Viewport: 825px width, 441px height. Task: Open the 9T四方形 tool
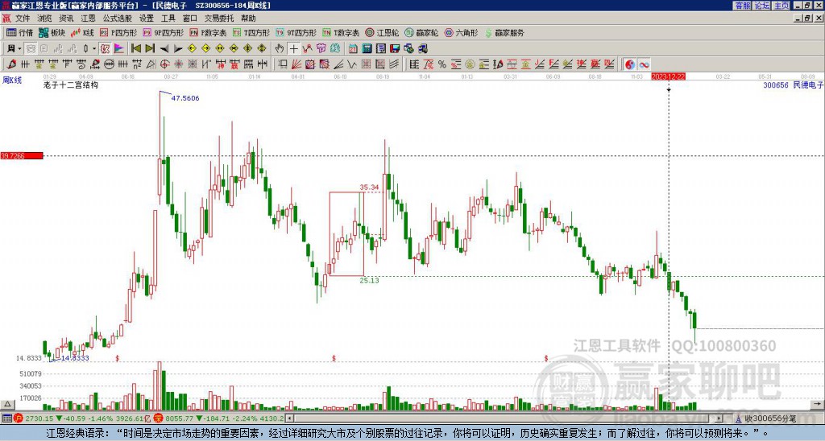pyautogui.click(x=296, y=32)
